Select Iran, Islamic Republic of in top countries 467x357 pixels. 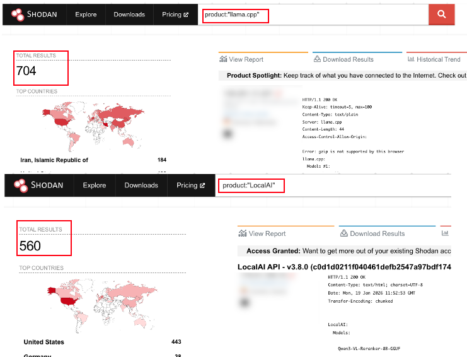[x=54, y=160]
